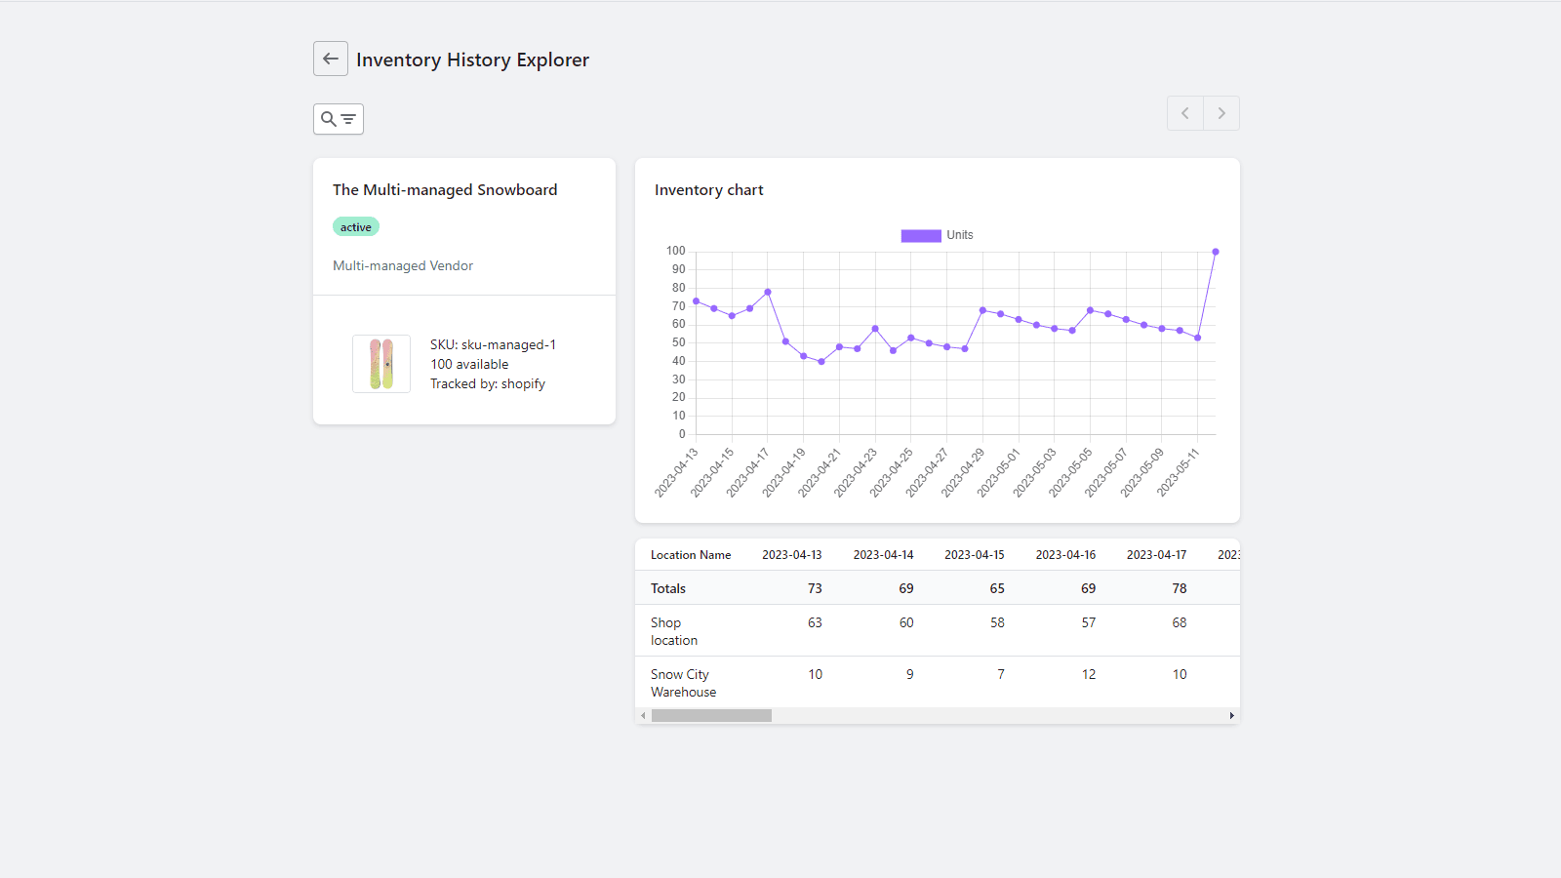Viewport: 1561px width, 878px height.
Task: Select the Shop location row
Action: pyautogui.click(x=673, y=630)
